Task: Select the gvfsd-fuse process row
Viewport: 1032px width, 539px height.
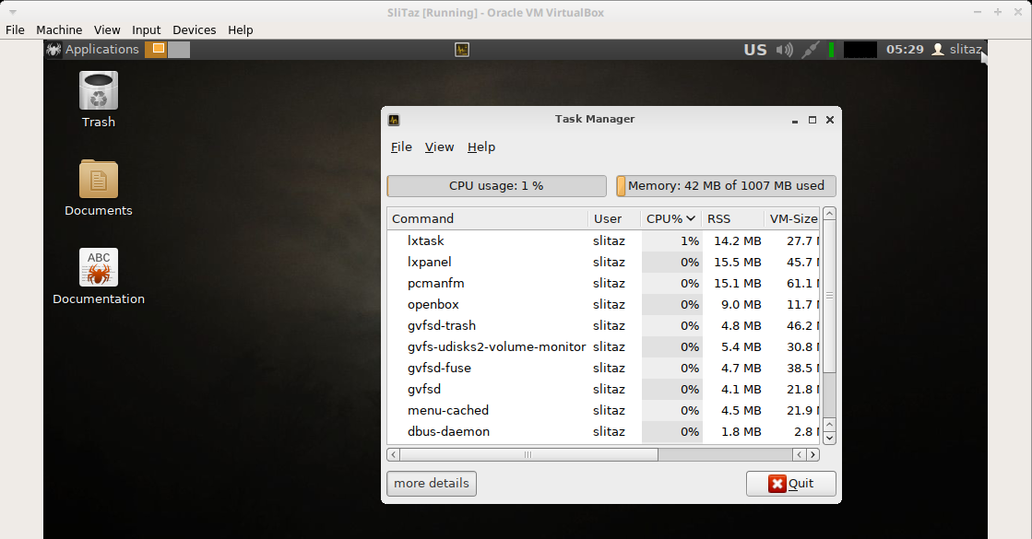Action: pos(603,369)
